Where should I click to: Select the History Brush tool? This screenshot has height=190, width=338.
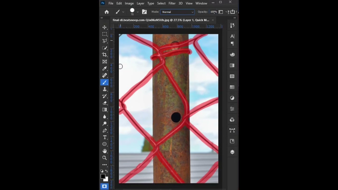click(105, 96)
